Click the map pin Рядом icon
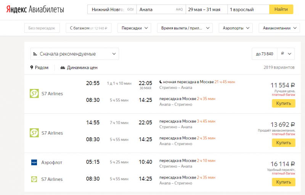Image resolution: width=305 pixels, height=195 pixels. click(x=32, y=68)
